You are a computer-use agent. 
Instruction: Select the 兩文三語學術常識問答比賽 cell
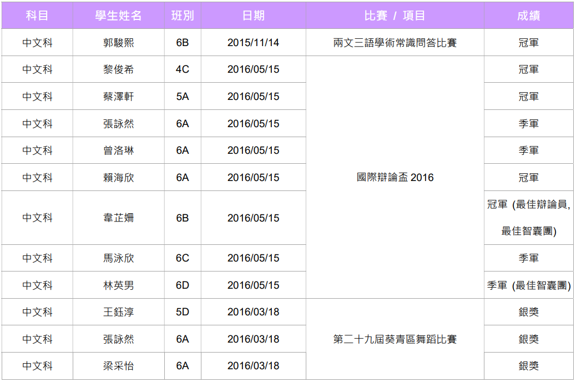point(395,43)
